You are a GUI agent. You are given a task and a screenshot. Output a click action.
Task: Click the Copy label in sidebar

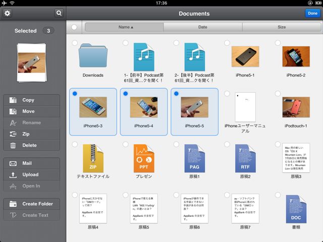[x=28, y=100]
